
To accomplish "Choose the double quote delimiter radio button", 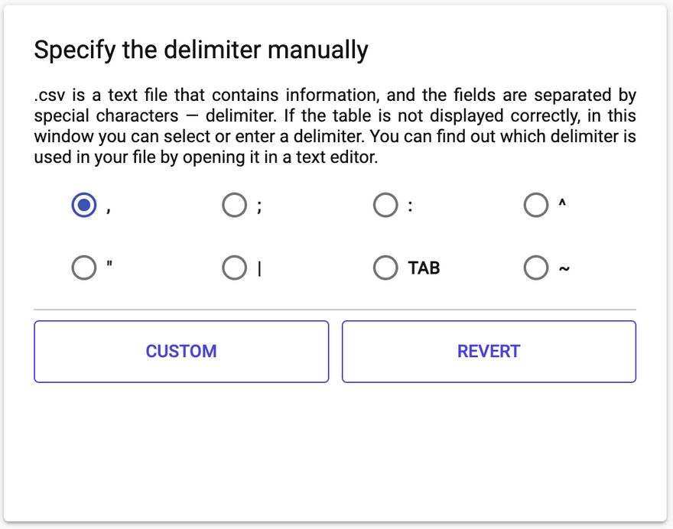I will pyautogui.click(x=83, y=268).
